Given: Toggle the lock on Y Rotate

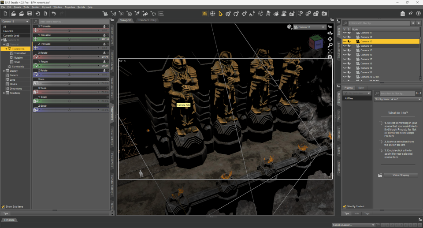Looking at the screenshot, I should (104, 62).
